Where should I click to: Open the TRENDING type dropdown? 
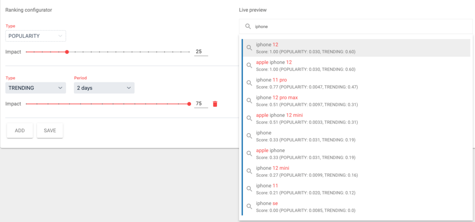36,88
